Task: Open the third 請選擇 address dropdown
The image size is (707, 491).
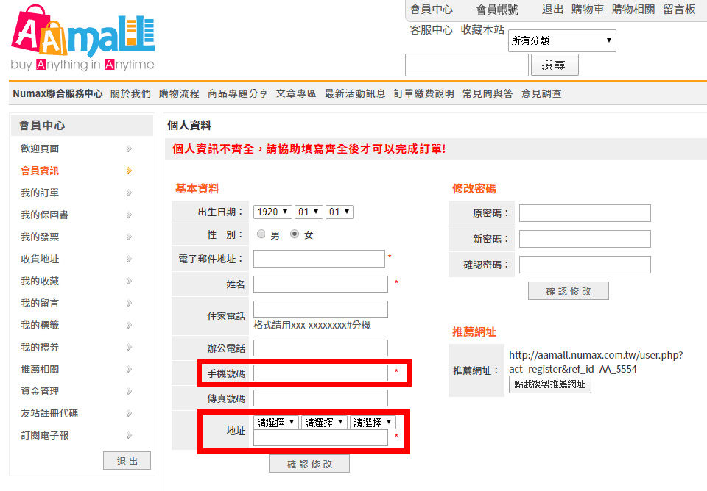Action: pos(373,422)
